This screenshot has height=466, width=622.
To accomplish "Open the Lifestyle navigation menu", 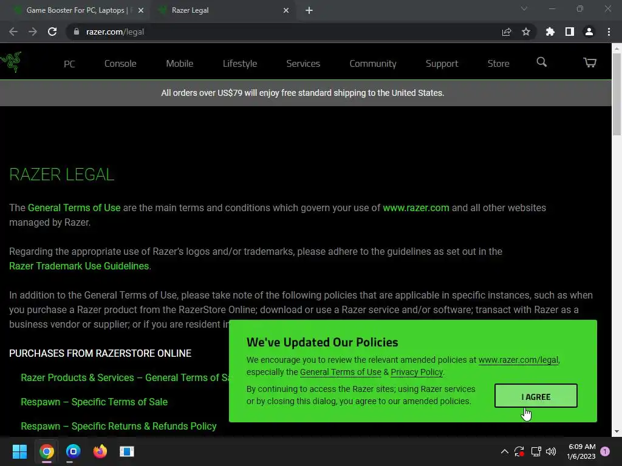I will pos(240,63).
